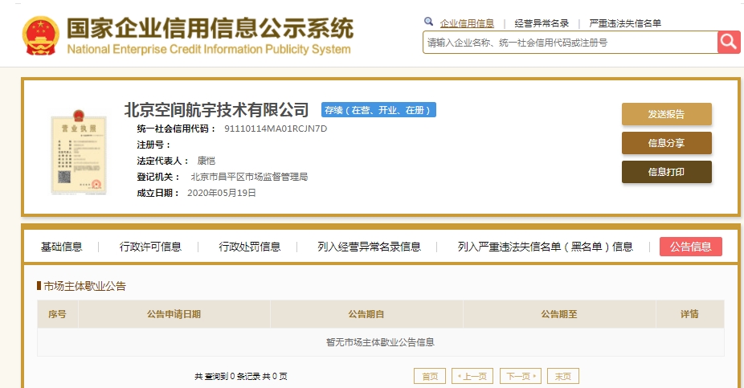Click the 公告期至 column header
This screenshot has height=388, width=744.
coord(559,314)
